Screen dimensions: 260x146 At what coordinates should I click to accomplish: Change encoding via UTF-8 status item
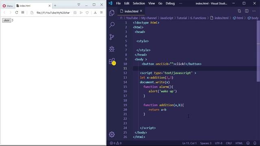[219, 143]
